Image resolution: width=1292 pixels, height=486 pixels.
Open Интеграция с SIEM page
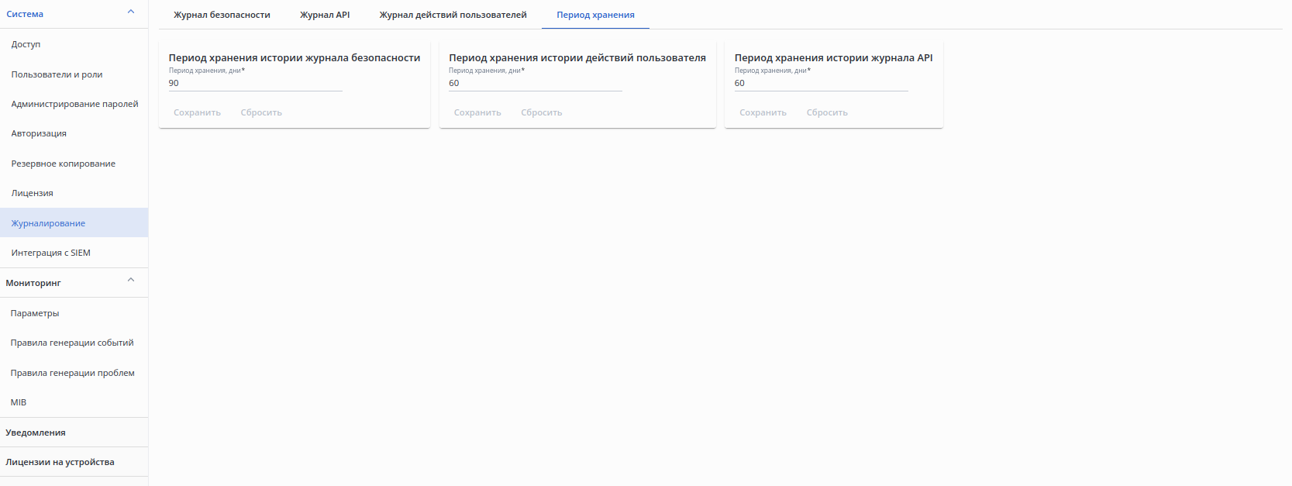pos(50,253)
